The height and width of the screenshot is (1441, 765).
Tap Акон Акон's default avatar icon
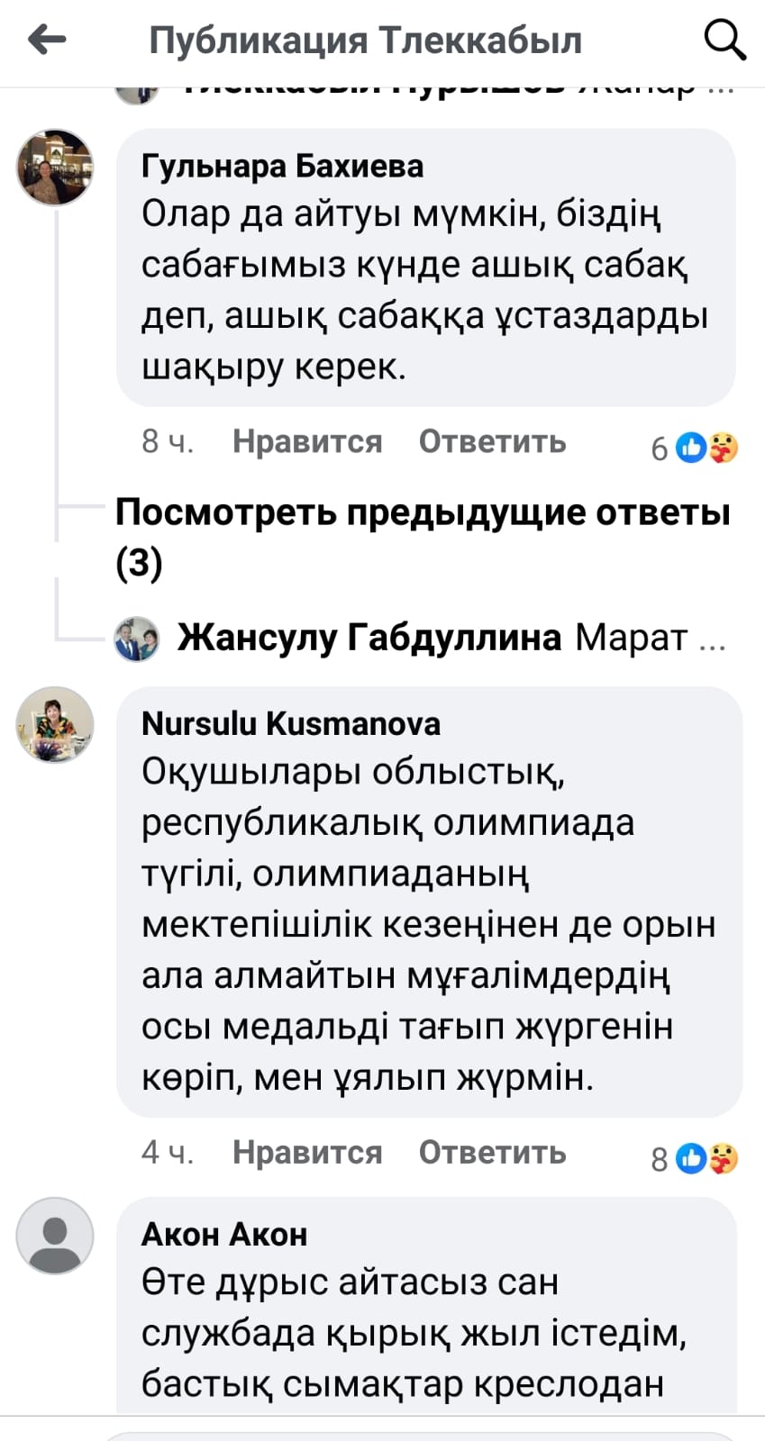pos(55,1236)
